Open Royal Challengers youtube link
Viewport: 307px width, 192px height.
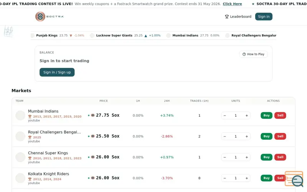click(x=34, y=141)
